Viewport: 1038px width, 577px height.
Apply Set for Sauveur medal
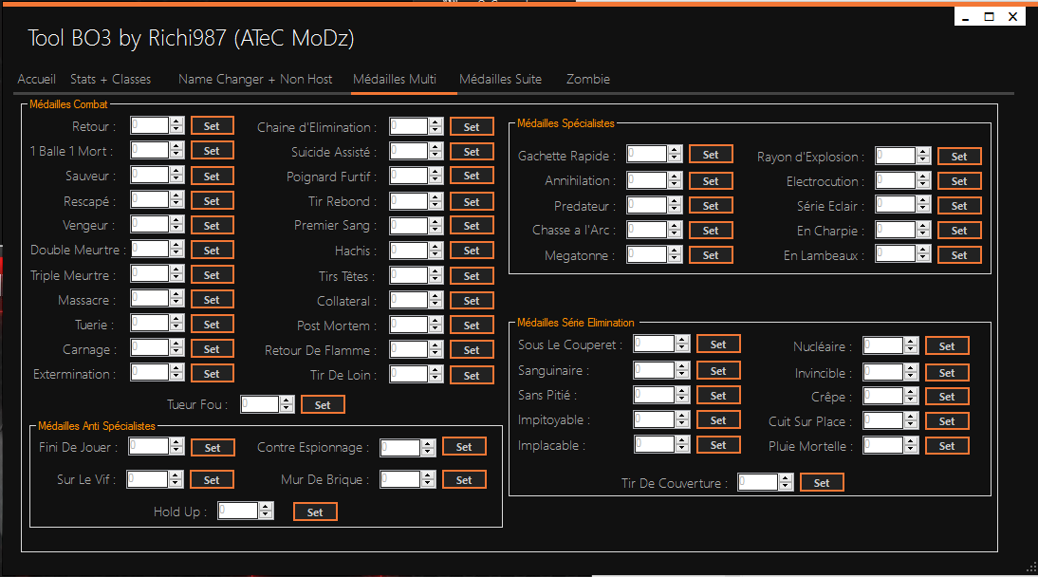coord(212,177)
